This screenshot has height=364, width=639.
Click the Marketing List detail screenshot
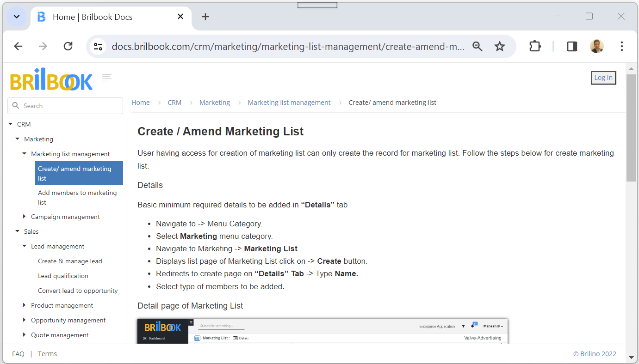pyautogui.click(x=323, y=331)
